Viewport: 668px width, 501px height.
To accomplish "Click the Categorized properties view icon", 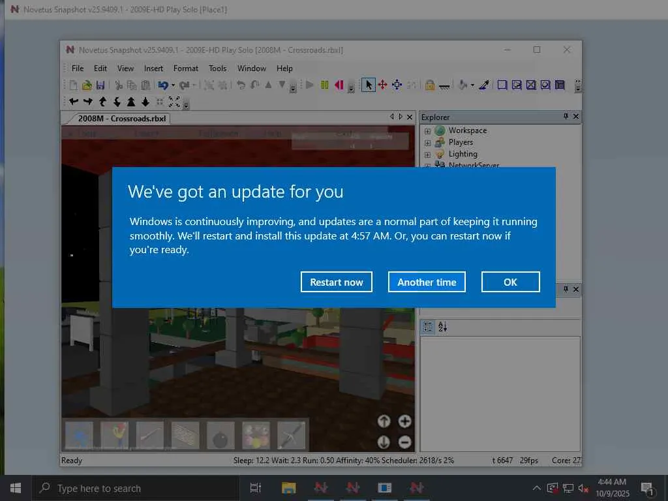I will (428, 327).
